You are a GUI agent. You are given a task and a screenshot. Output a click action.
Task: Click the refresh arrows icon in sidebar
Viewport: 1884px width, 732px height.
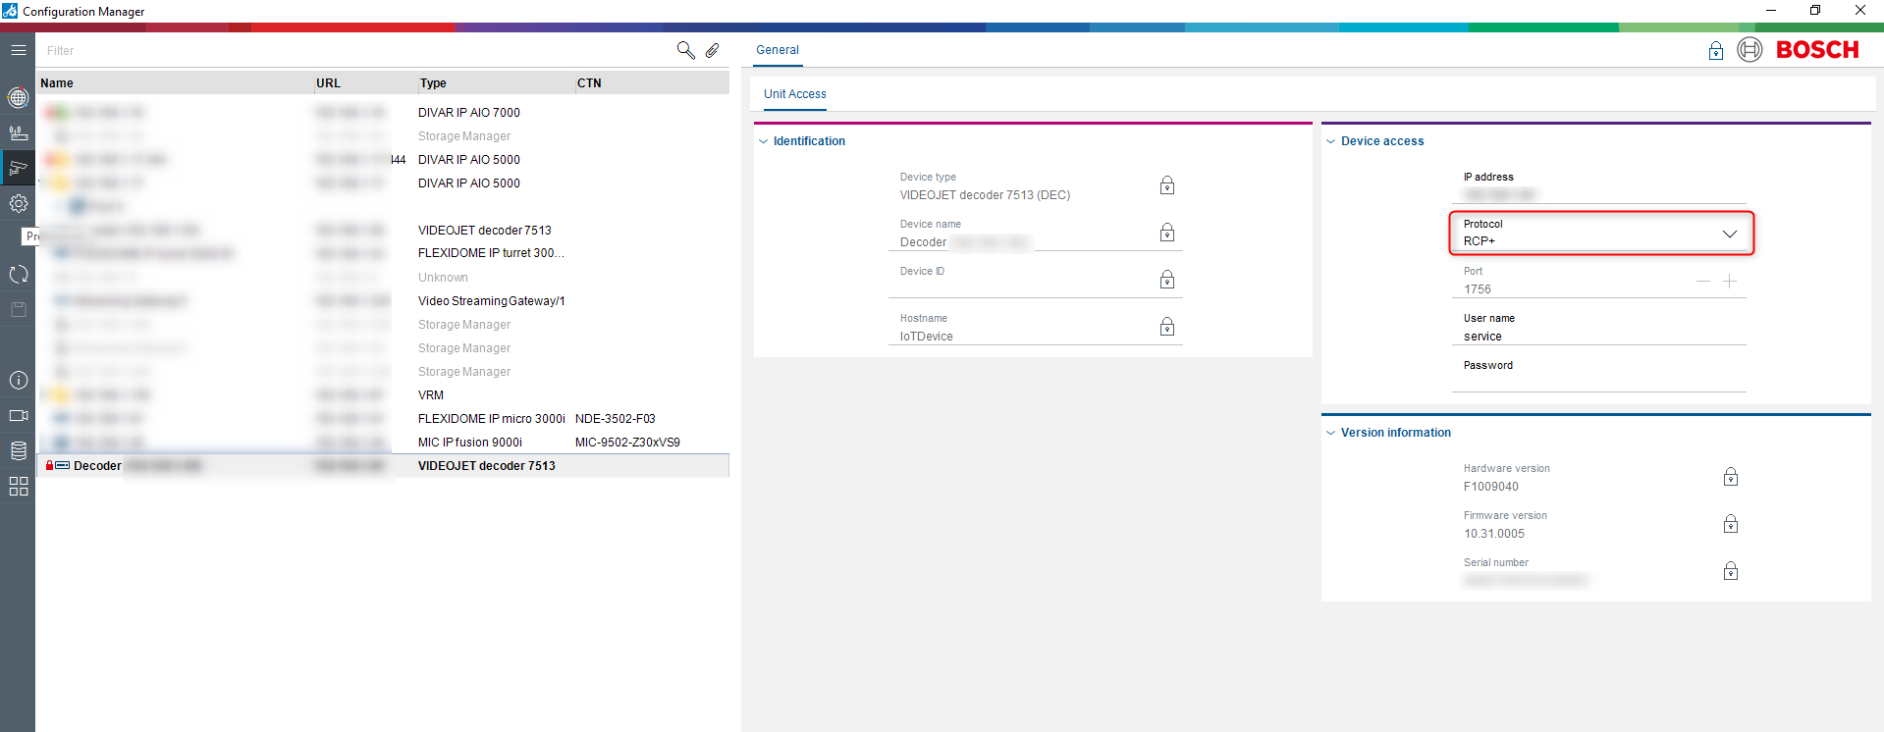pyautogui.click(x=18, y=275)
